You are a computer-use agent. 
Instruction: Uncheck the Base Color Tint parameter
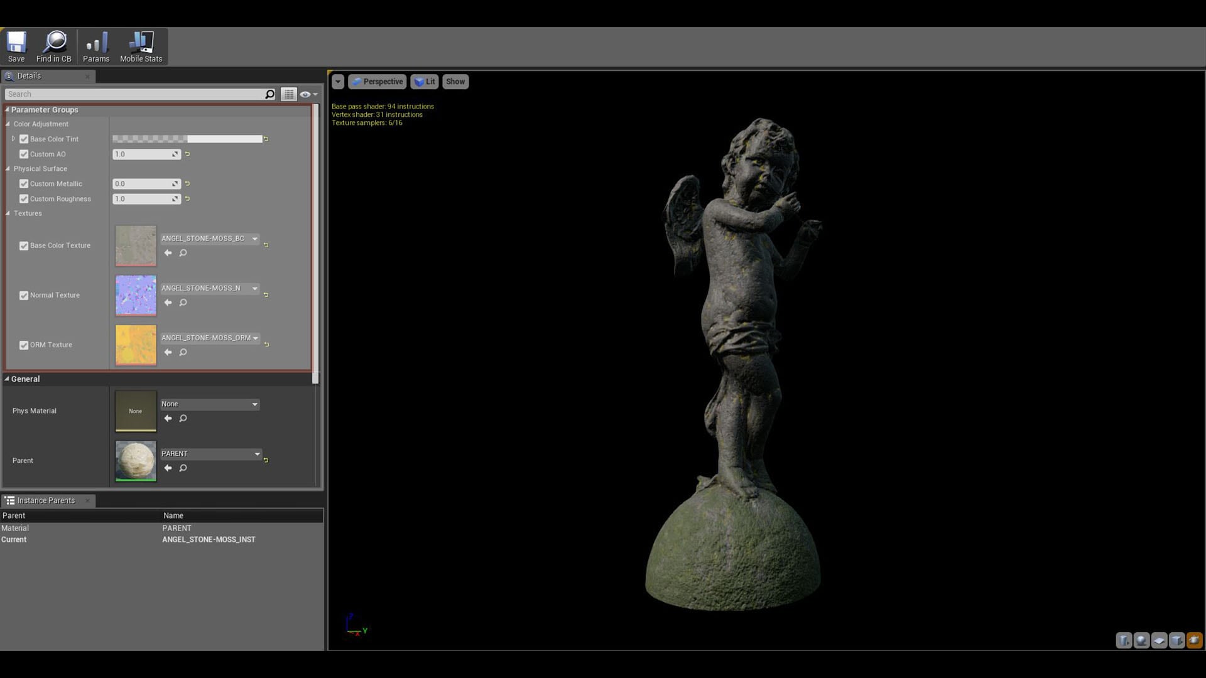coord(24,139)
